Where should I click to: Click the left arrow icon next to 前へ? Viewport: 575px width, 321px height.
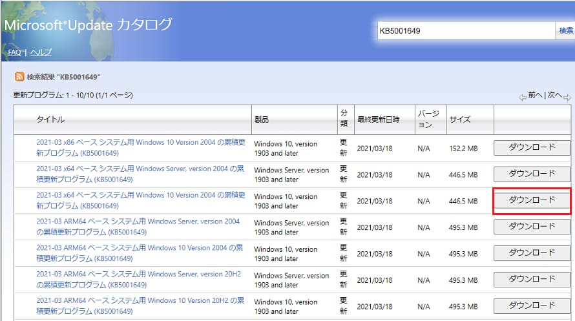pyautogui.click(x=522, y=98)
